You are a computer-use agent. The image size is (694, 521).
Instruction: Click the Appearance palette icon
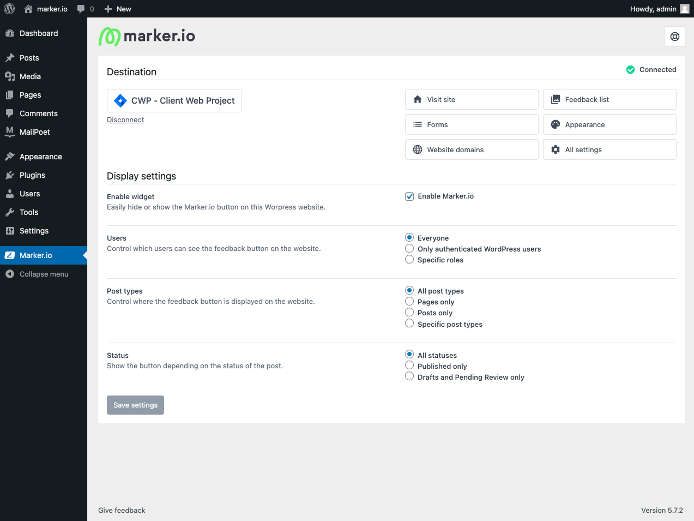556,124
